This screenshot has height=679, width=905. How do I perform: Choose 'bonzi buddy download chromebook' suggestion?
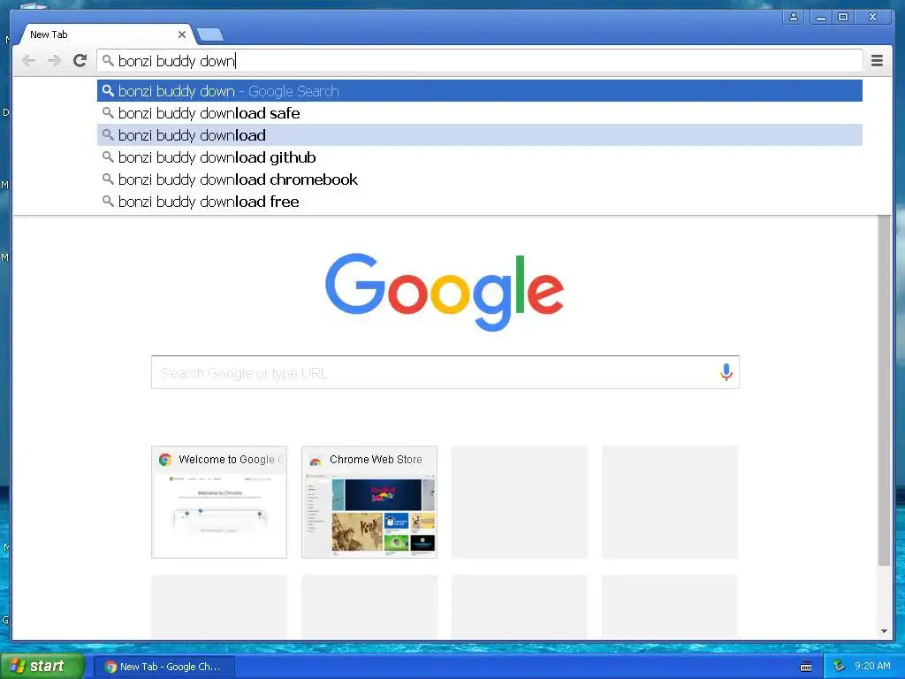coord(480,179)
